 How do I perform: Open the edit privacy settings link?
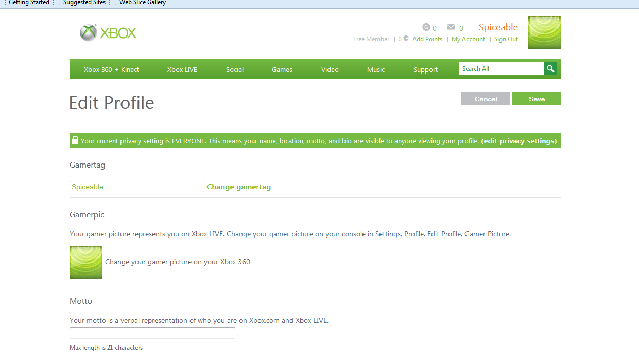tap(519, 141)
